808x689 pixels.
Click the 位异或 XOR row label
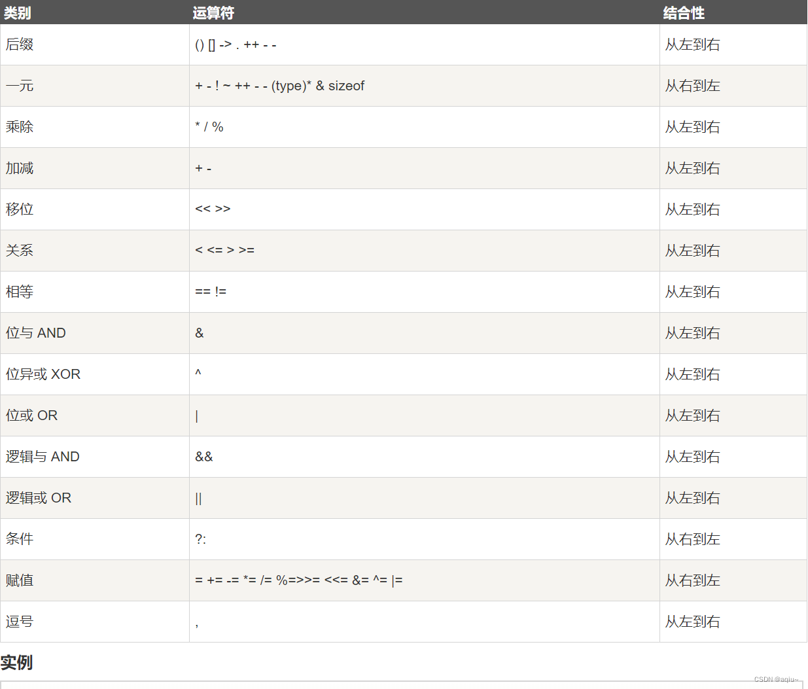(43, 374)
